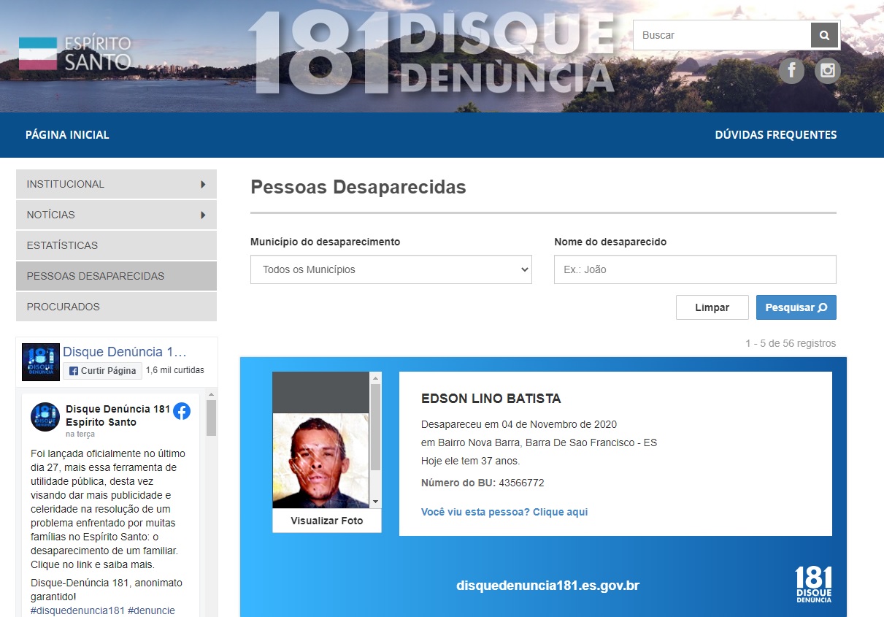Open the PROCURADOS section
This screenshot has width=884, height=617.
point(115,307)
